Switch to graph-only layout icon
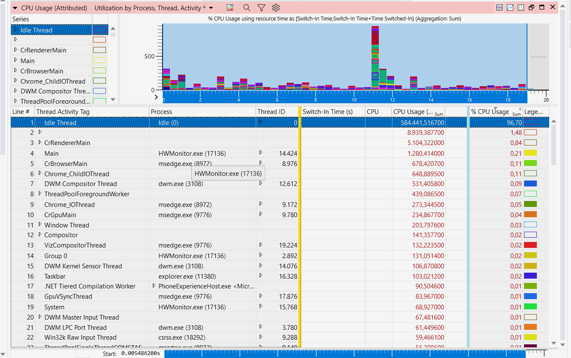Image resolution: width=571 pixels, height=358 pixels. point(510,7)
